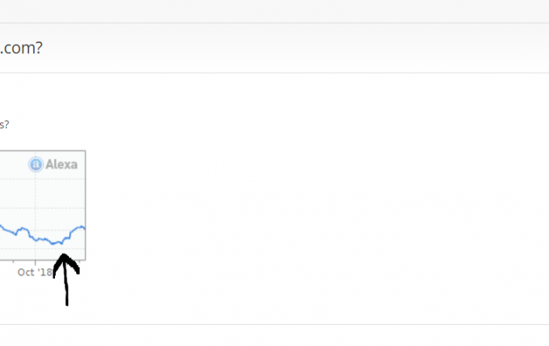
Task: Click the "s?" question text above graph
Action: click(x=4, y=125)
